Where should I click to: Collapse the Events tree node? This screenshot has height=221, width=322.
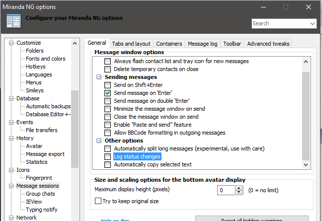11,122
